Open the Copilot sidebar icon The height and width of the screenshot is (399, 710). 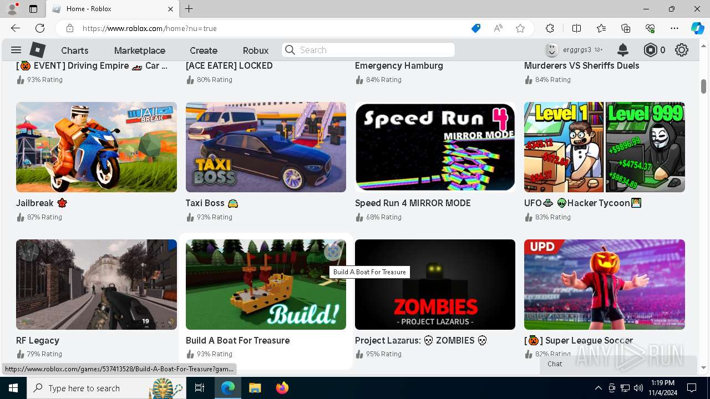[x=697, y=28]
